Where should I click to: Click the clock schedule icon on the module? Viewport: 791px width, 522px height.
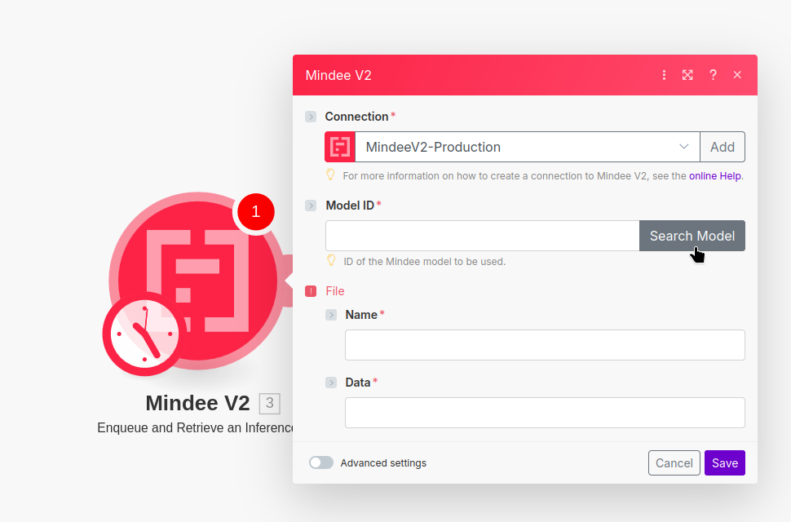point(140,334)
